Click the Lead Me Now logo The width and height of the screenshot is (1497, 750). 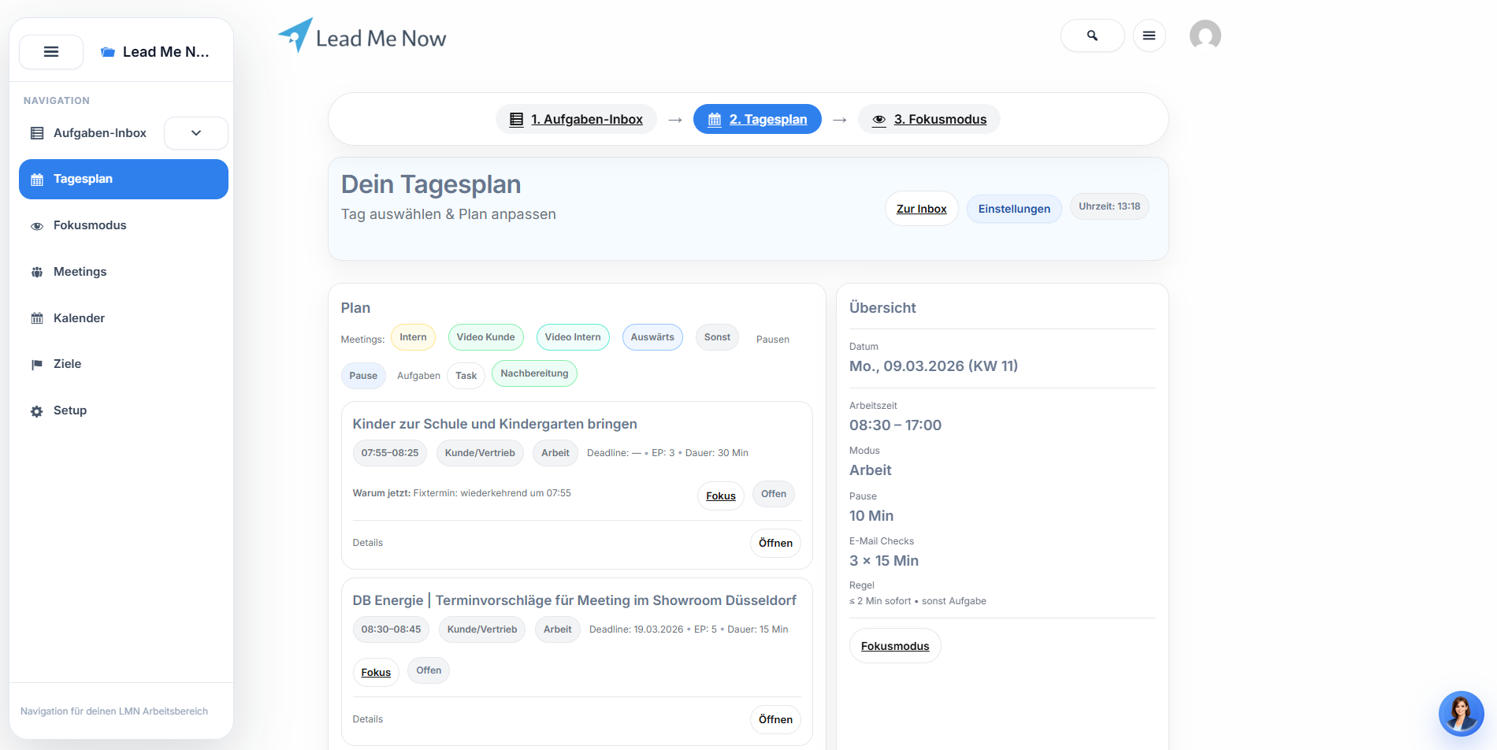pyautogui.click(x=361, y=35)
